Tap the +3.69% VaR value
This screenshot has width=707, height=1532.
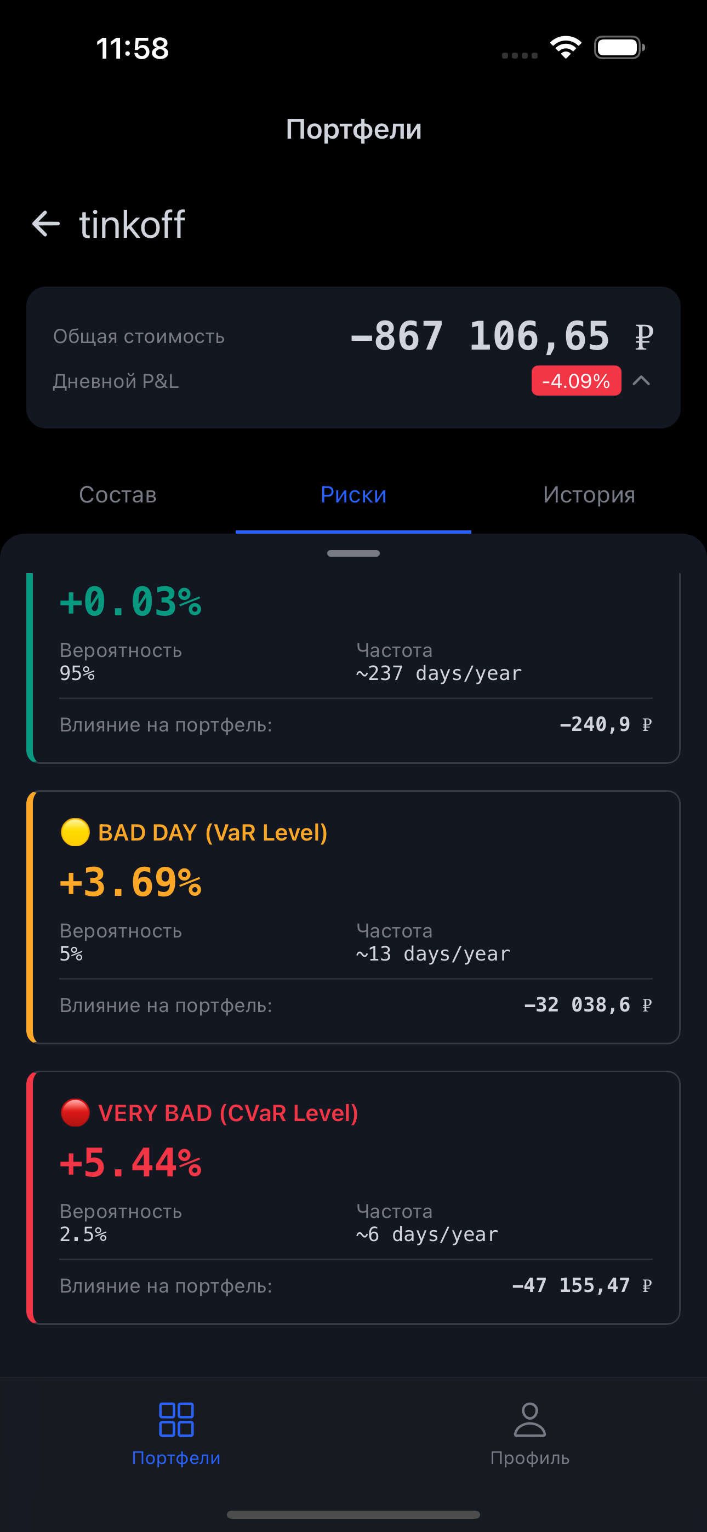point(131,882)
